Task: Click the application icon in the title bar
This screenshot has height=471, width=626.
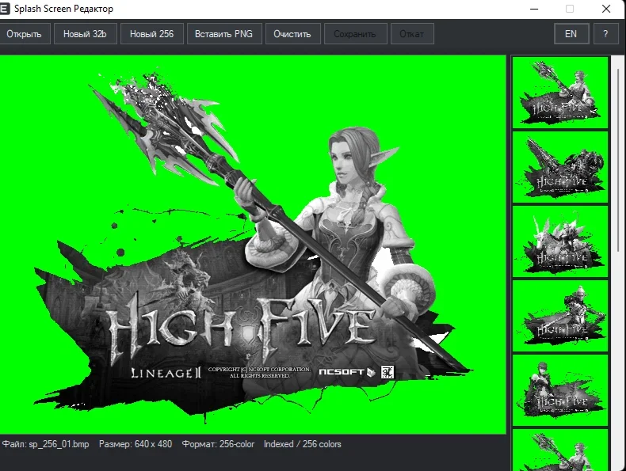Action: (4, 9)
